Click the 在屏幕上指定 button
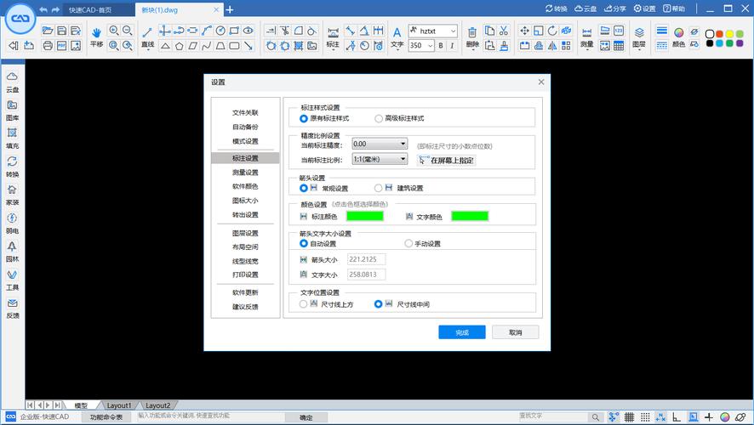This screenshot has height=425, width=754. pyautogui.click(x=446, y=159)
